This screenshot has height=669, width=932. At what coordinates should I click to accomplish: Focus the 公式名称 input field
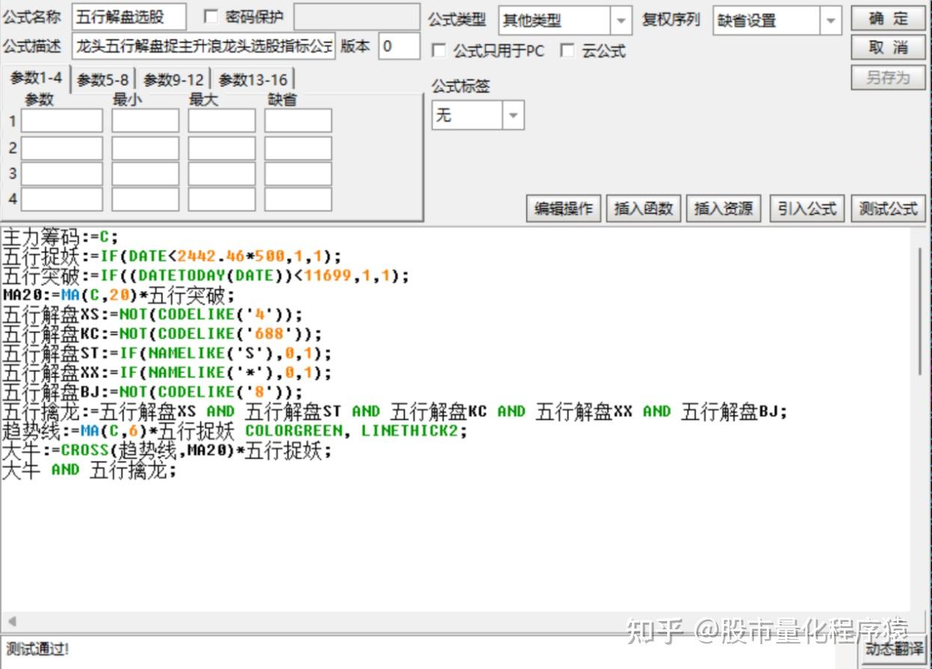click(x=129, y=17)
